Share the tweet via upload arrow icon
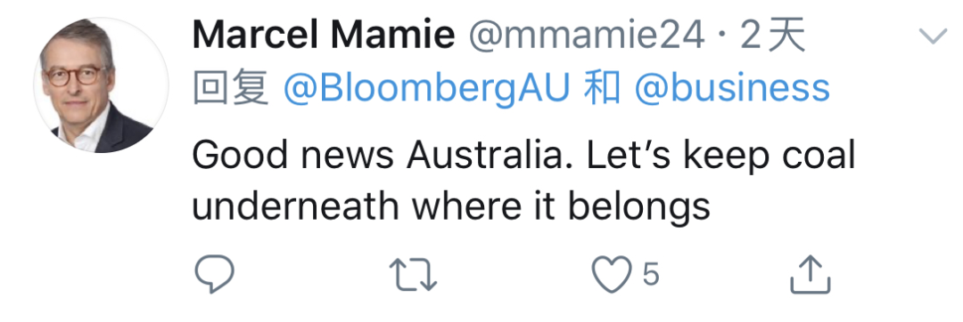The width and height of the screenshot is (963, 322). click(x=810, y=274)
